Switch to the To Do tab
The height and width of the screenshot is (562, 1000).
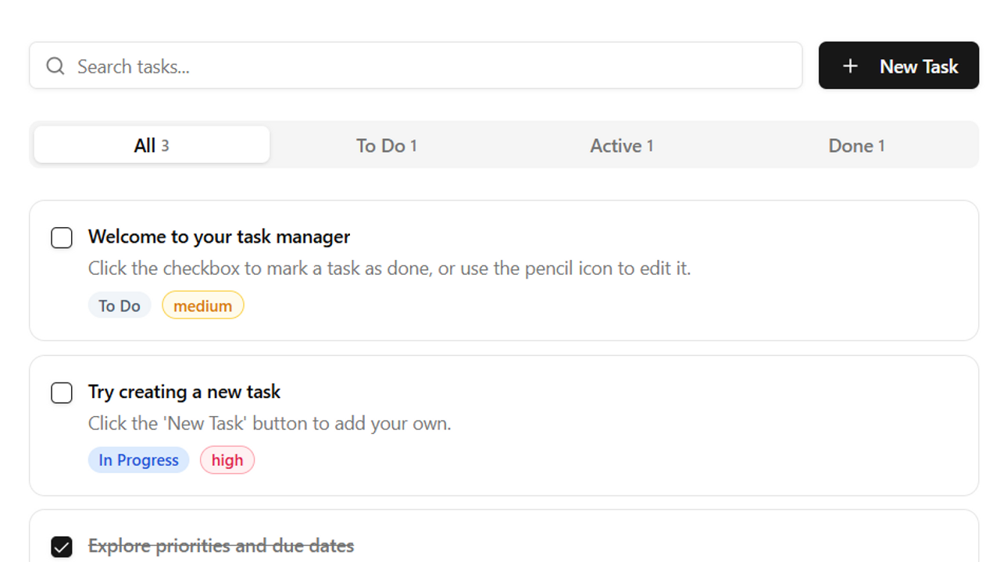point(387,145)
